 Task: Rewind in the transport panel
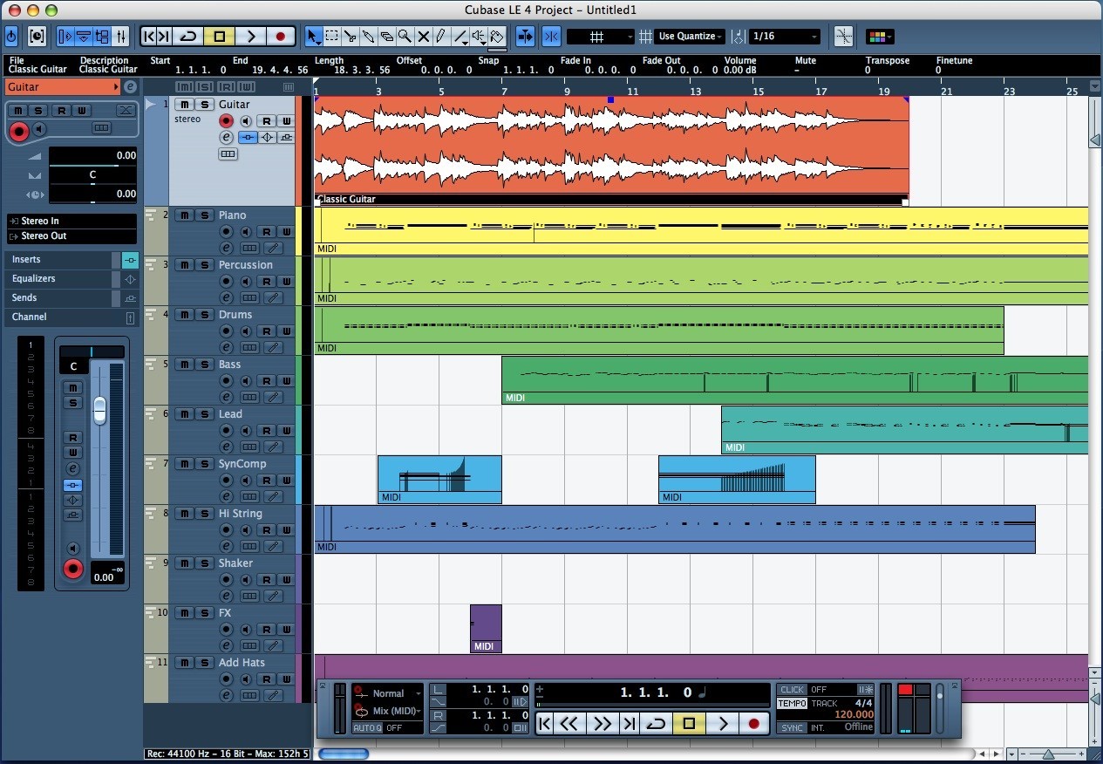(x=569, y=724)
